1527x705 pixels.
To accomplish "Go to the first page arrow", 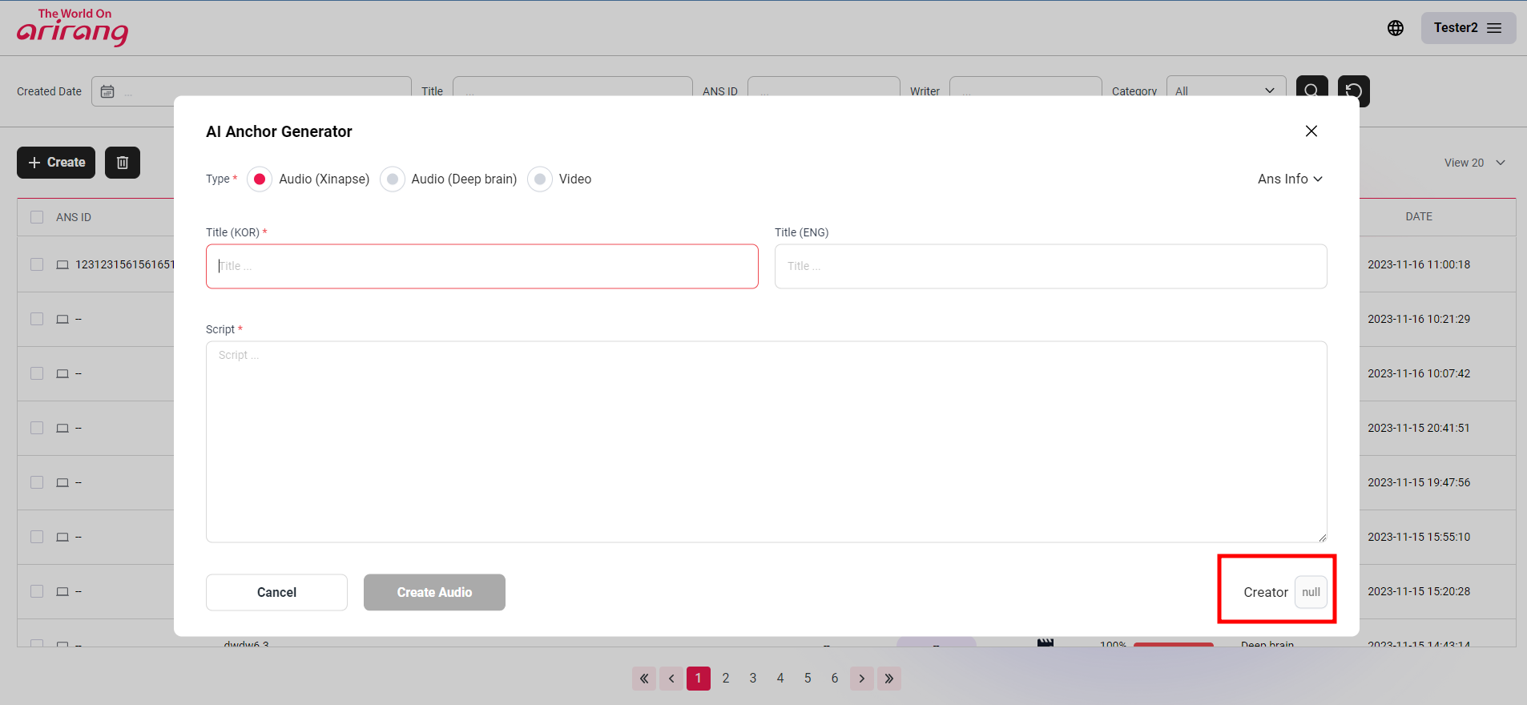I will tap(644, 679).
